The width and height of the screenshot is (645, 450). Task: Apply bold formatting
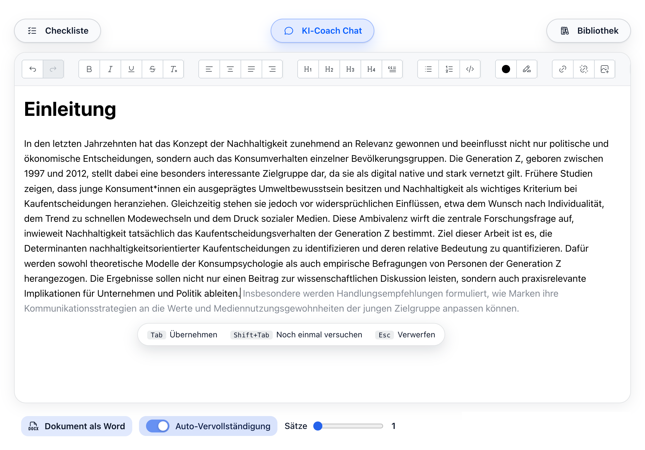pyautogui.click(x=89, y=69)
